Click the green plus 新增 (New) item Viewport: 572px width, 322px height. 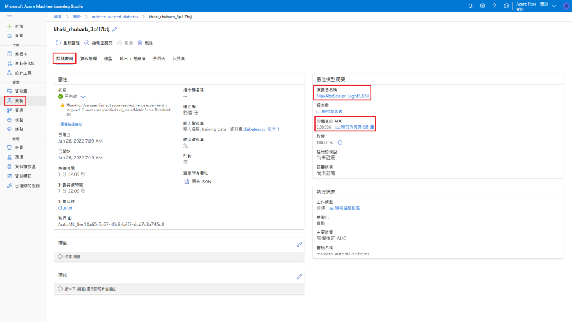tap(15, 26)
